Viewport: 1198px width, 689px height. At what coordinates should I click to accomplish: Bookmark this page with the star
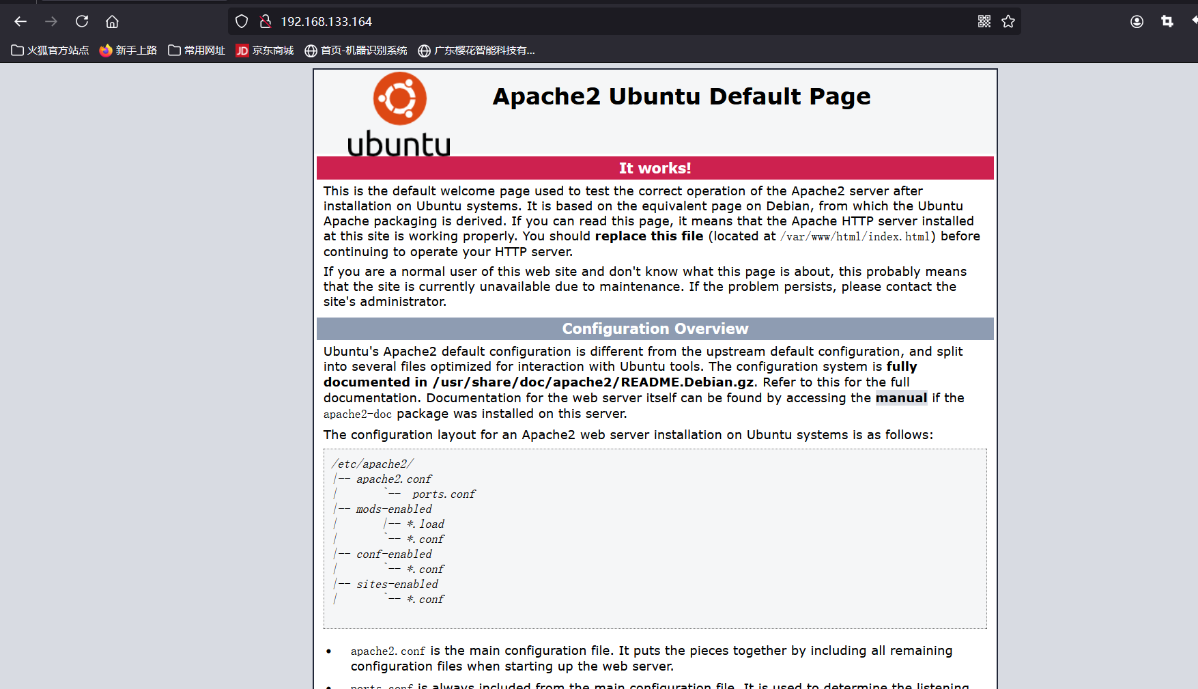coord(1008,22)
